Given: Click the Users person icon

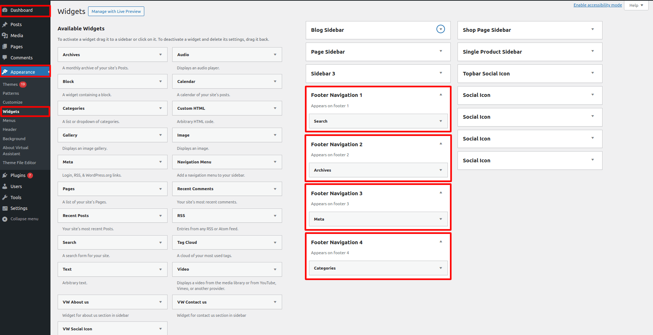Looking at the screenshot, I should [x=5, y=186].
